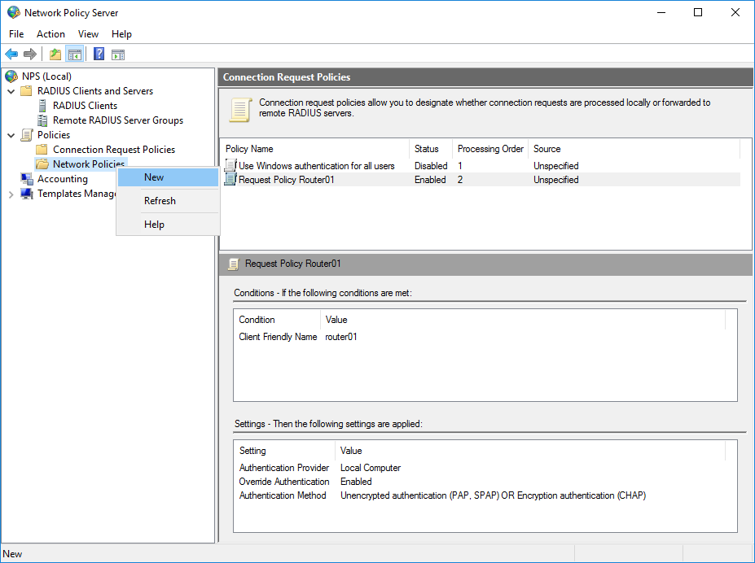Select Refresh in the context menu
This screenshot has height=563, width=755.
[x=159, y=200]
